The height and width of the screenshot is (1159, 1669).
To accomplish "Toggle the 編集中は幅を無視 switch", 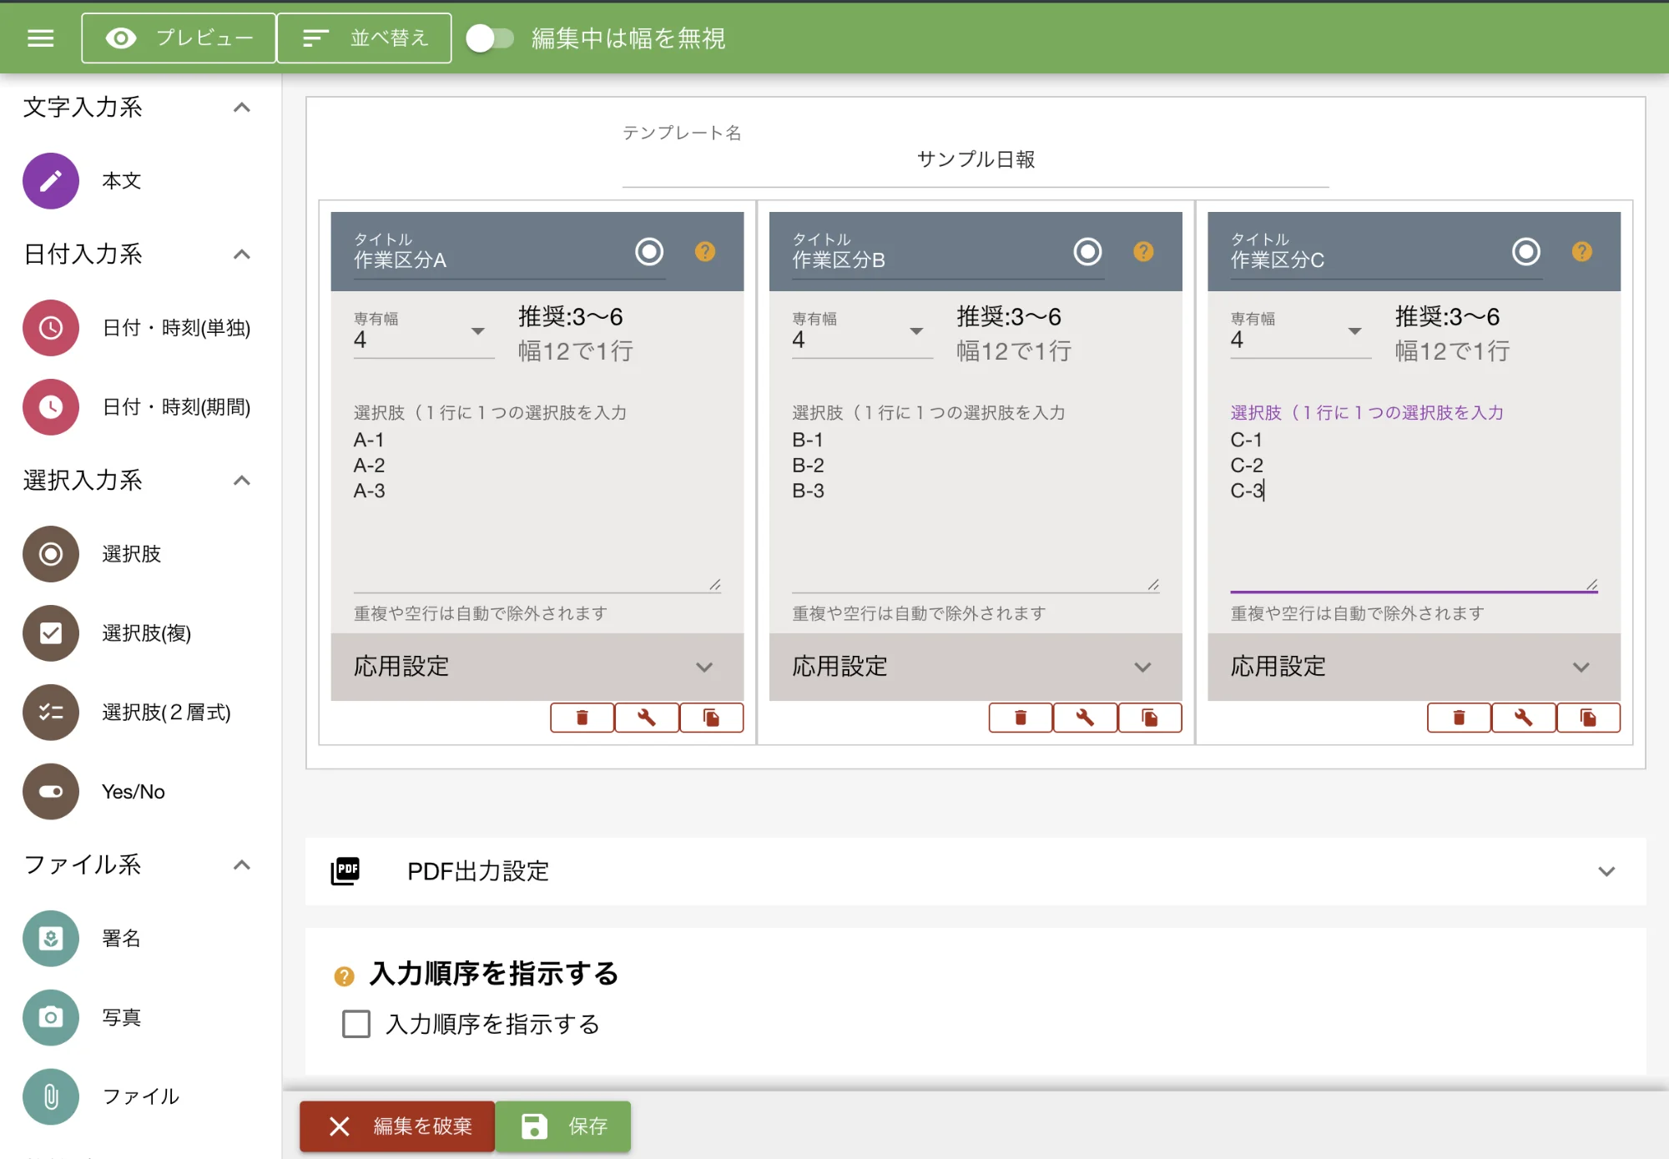I will tap(490, 38).
